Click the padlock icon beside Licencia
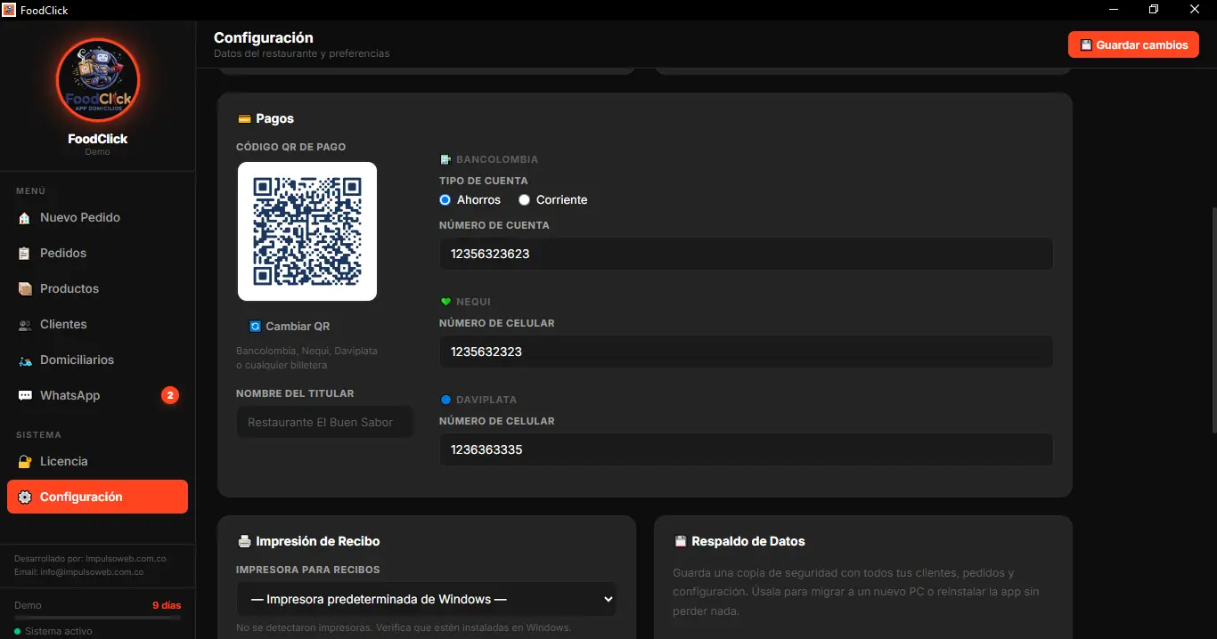The height and width of the screenshot is (639, 1217). [24, 462]
